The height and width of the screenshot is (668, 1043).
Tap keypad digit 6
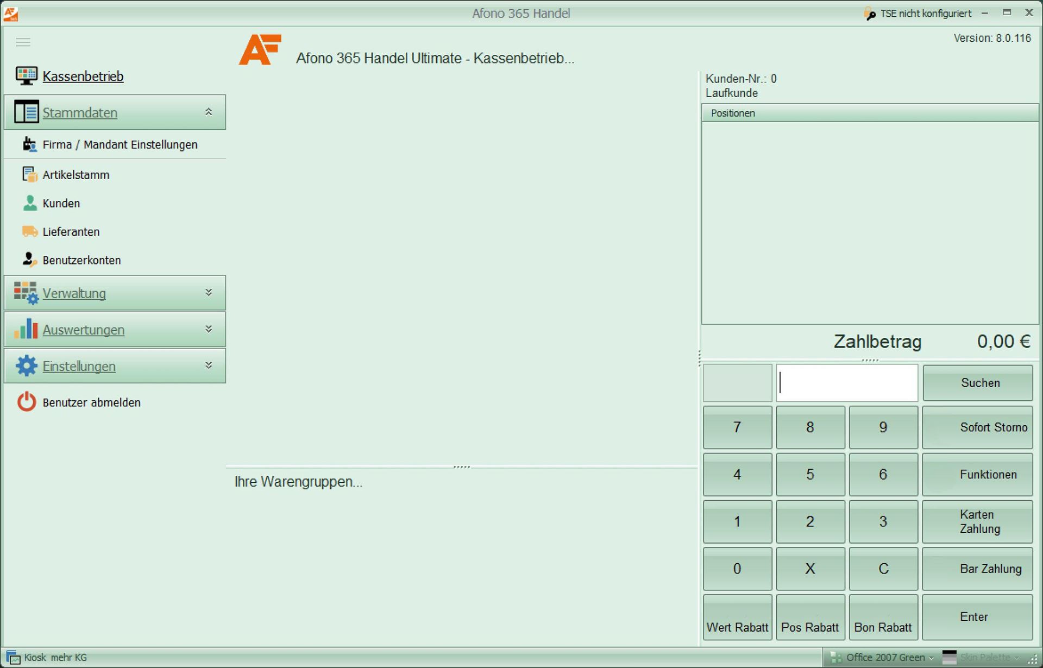coord(883,475)
